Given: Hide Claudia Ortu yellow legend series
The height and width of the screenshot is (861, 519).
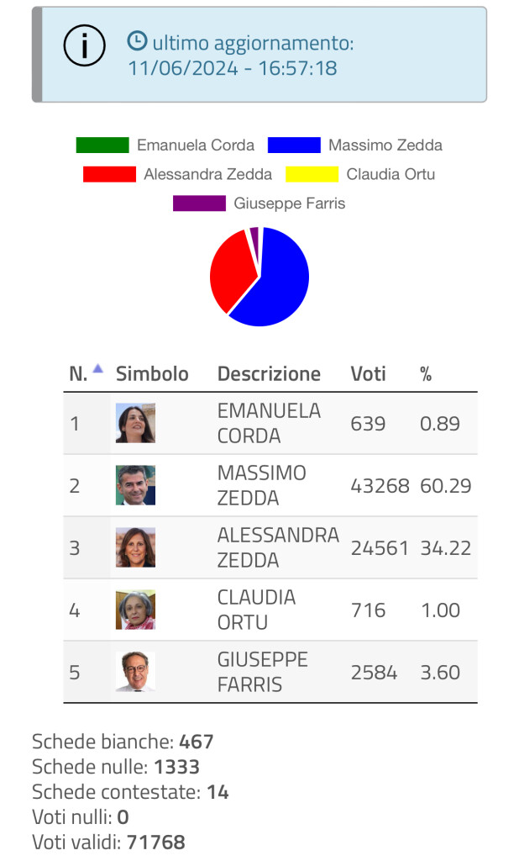Looking at the screenshot, I should [x=312, y=174].
